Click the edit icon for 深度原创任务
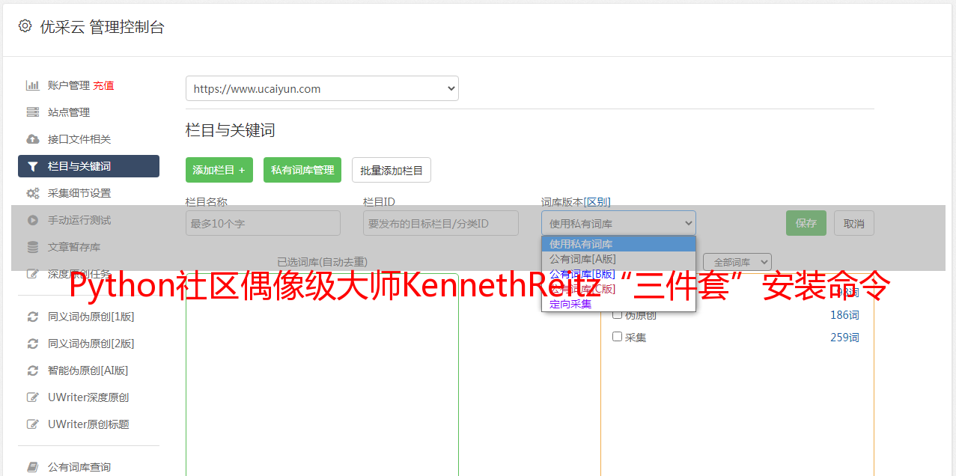The image size is (956, 476). coord(33,274)
